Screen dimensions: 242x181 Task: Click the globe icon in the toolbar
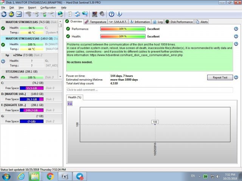pyautogui.click(x=60, y=14)
